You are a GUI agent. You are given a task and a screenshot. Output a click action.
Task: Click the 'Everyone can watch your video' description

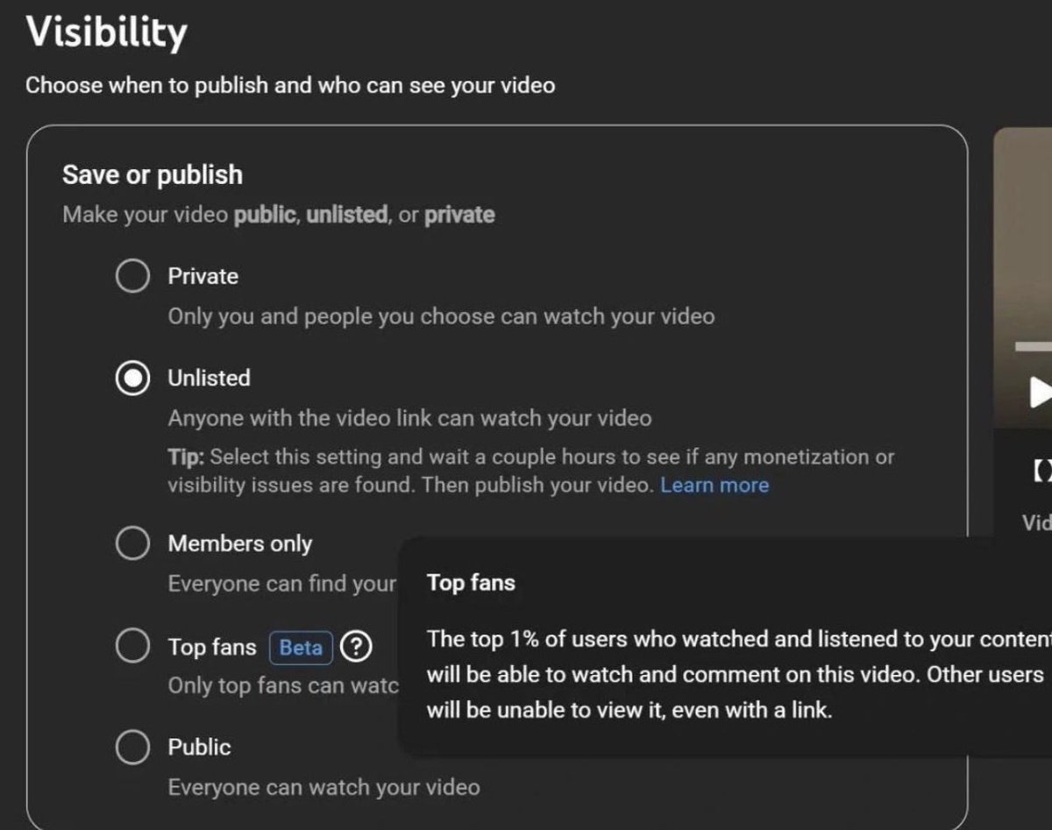[324, 787]
